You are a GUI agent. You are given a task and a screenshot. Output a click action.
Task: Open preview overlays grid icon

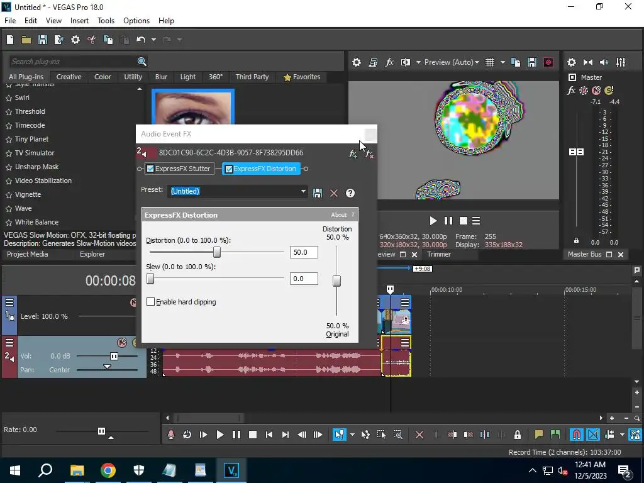489,62
